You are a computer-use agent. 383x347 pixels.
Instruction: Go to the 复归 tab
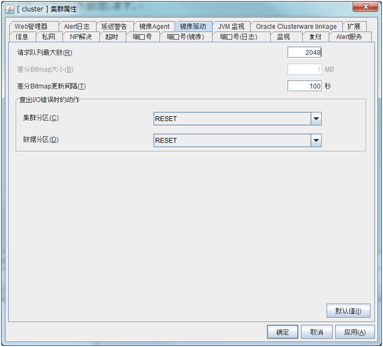pos(316,37)
